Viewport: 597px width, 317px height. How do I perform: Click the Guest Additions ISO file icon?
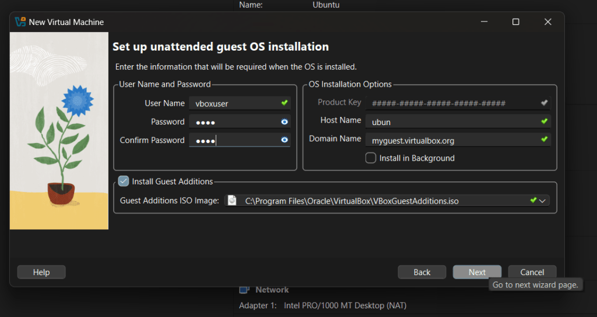(x=232, y=201)
